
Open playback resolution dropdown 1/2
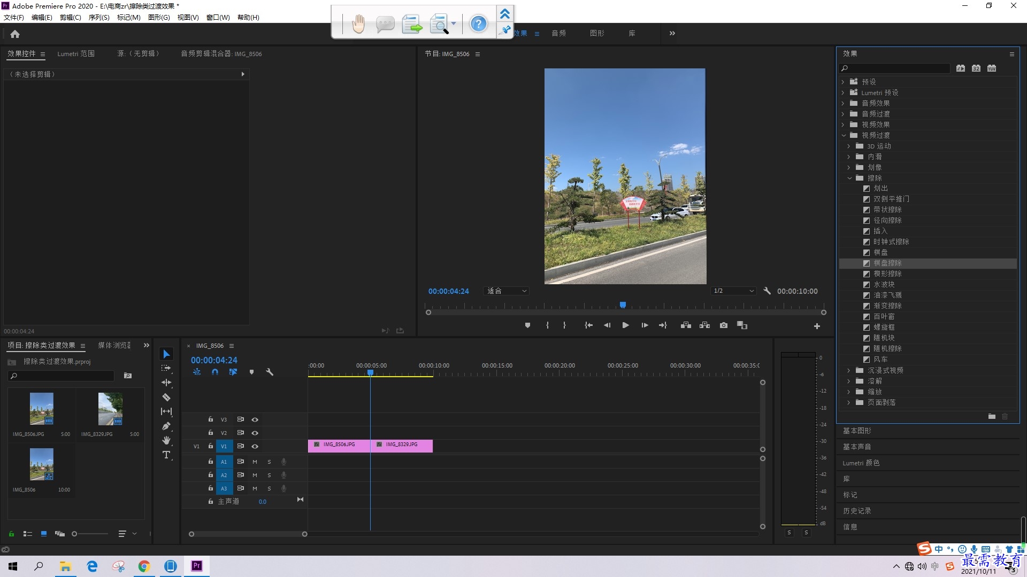(733, 291)
